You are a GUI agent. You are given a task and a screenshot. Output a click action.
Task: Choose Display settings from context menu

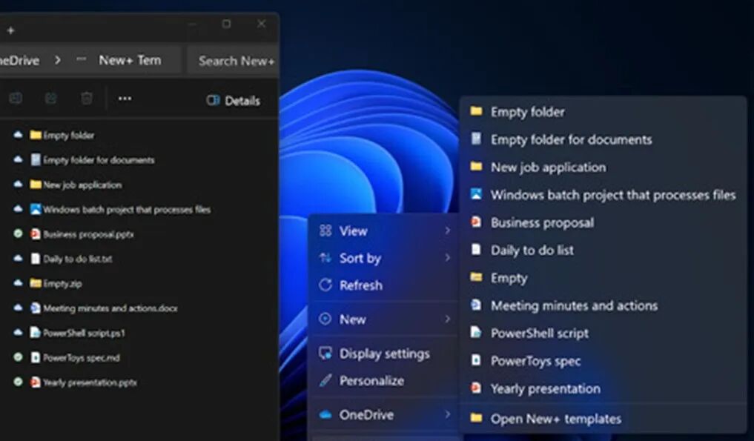click(385, 354)
